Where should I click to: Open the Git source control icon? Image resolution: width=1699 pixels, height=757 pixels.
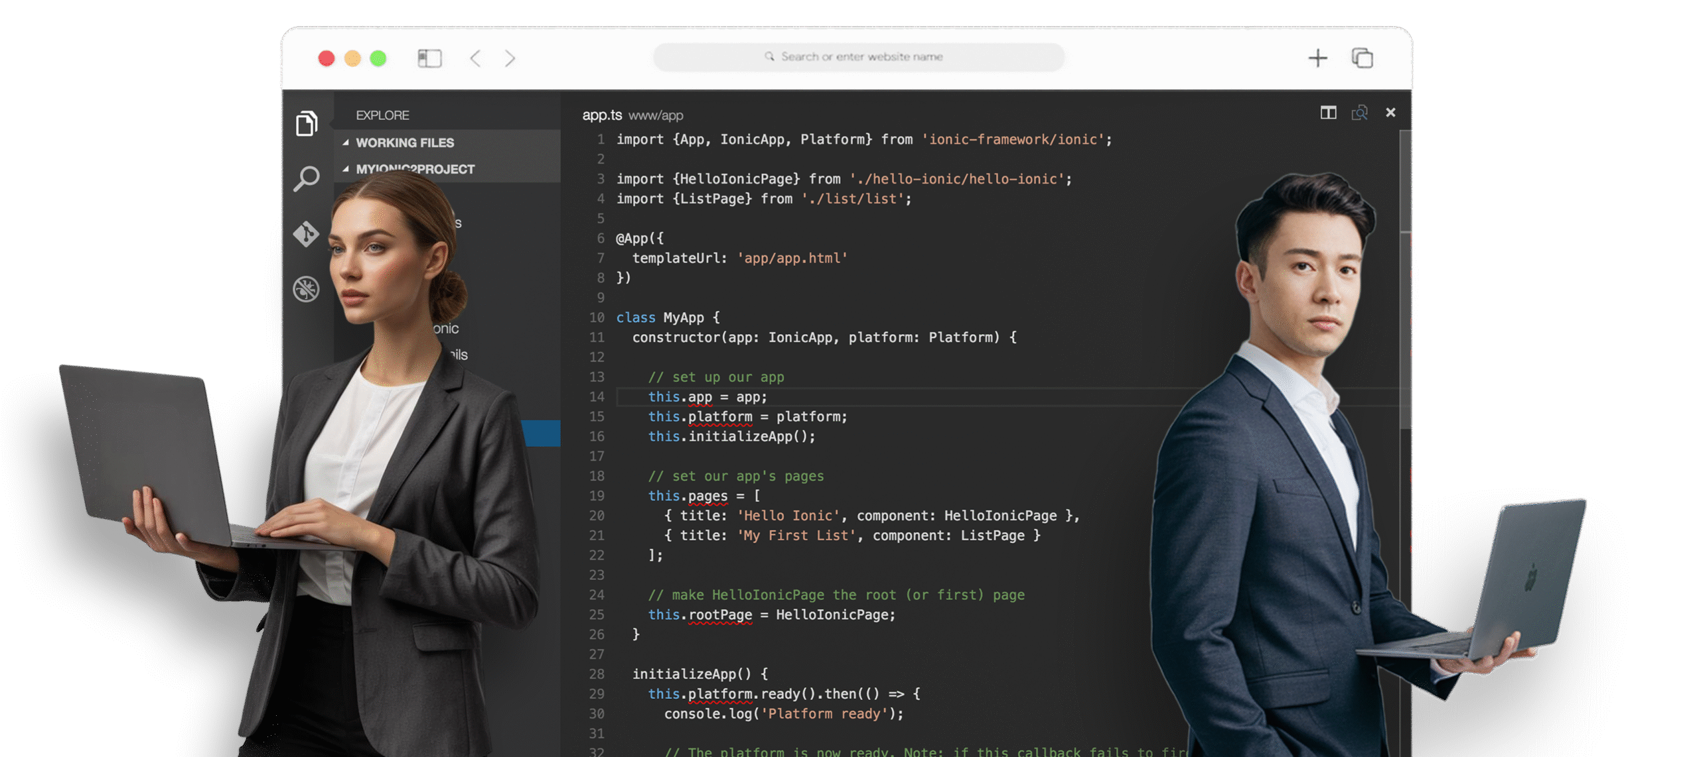click(x=307, y=233)
